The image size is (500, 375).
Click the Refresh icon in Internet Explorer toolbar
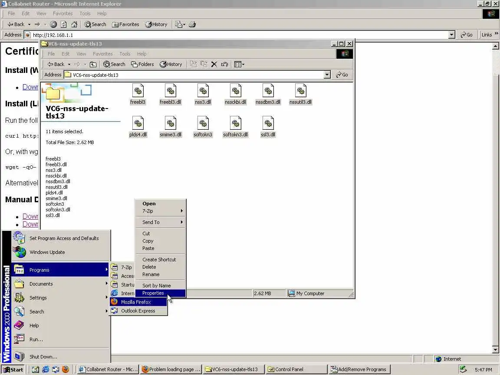[64, 24]
